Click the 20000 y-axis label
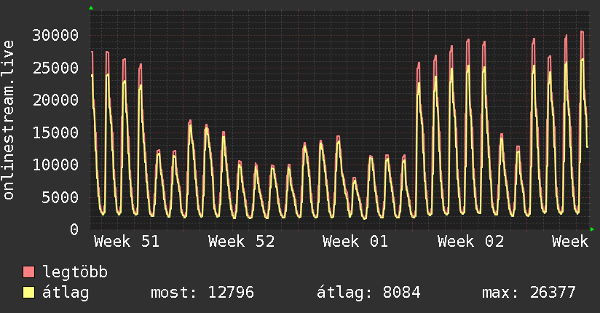The width and height of the screenshot is (600, 313). coord(55,100)
